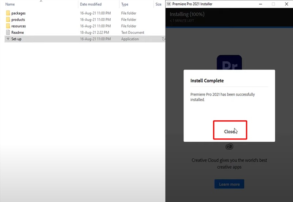Click the Set-up date modified cell
This screenshot has height=202, width=293.
(x=95, y=39)
